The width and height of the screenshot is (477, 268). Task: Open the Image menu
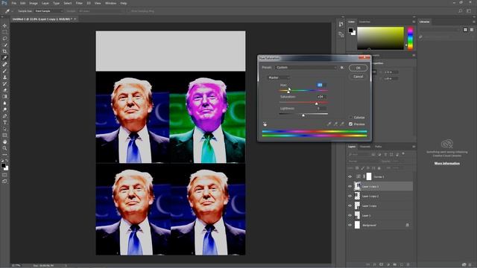[34, 3]
